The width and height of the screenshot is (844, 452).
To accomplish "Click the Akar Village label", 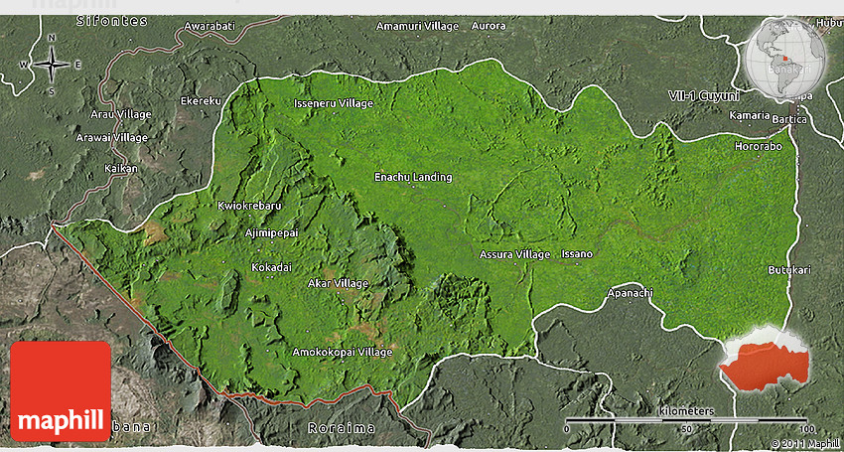I will (339, 283).
